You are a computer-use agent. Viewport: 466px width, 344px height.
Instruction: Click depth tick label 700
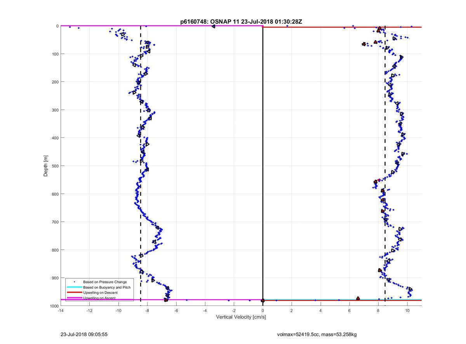pyautogui.click(x=55, y=222)
